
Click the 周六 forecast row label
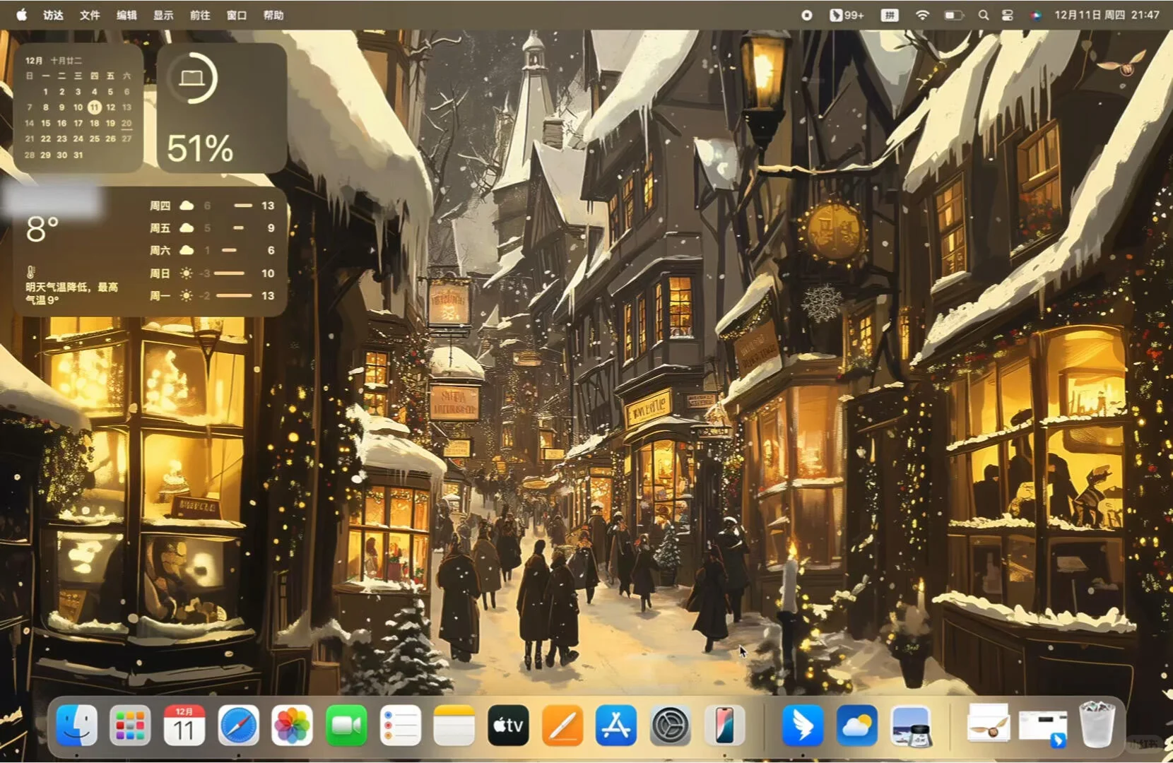pos(160,251)
